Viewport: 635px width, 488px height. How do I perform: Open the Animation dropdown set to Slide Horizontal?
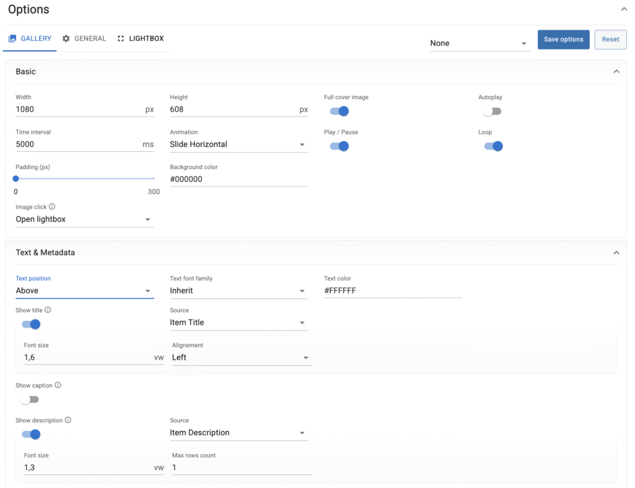pos(239,144)
